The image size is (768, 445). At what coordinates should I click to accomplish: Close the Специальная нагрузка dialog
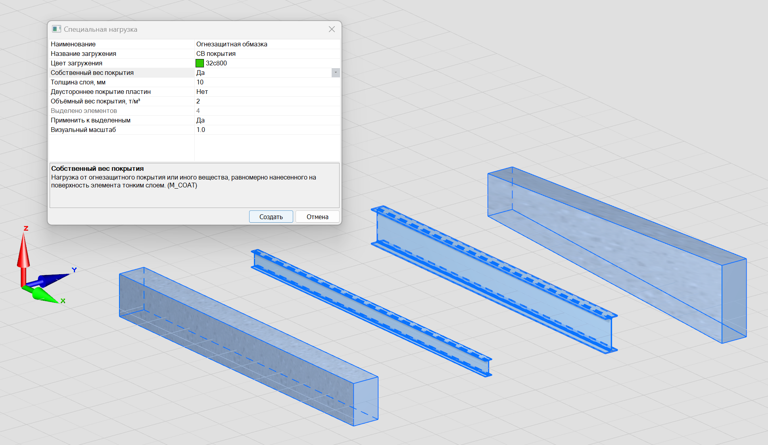click(332, 29)
